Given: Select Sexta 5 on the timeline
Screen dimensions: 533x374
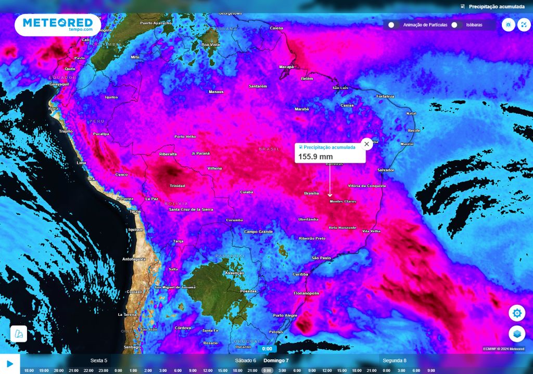Looking at the screenshot, I should click(99, 360).
